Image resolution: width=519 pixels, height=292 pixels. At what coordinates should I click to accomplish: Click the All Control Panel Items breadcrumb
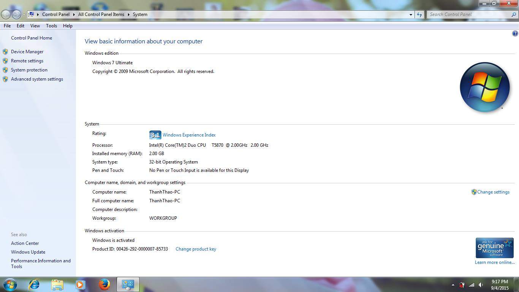[x=101, y=14]
